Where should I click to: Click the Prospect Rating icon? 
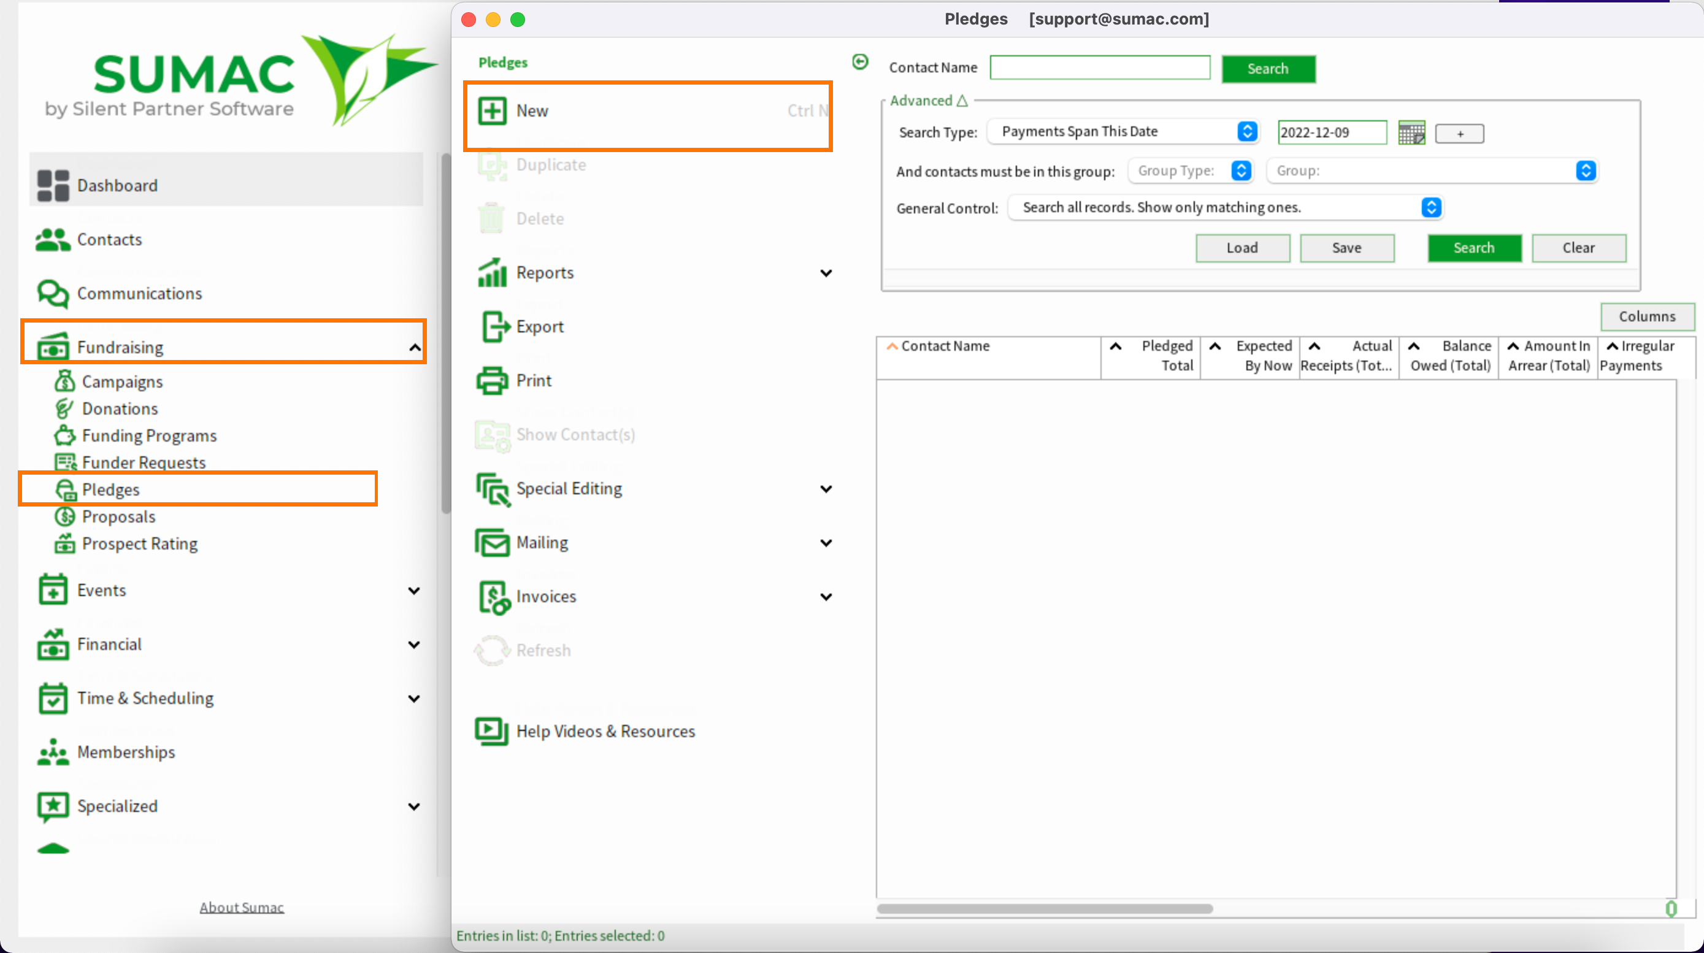[x=64, y=543]
